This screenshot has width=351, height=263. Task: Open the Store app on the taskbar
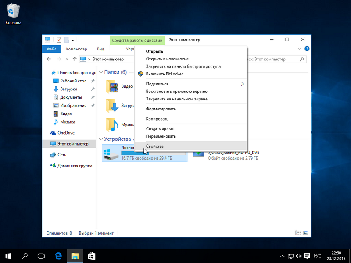91,256
